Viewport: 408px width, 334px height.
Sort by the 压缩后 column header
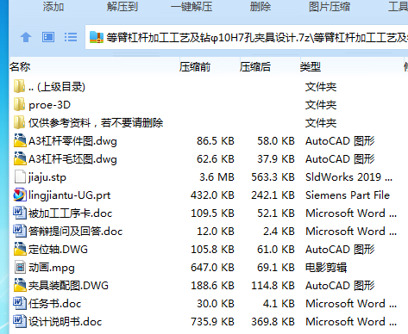(x=255, y=67)
